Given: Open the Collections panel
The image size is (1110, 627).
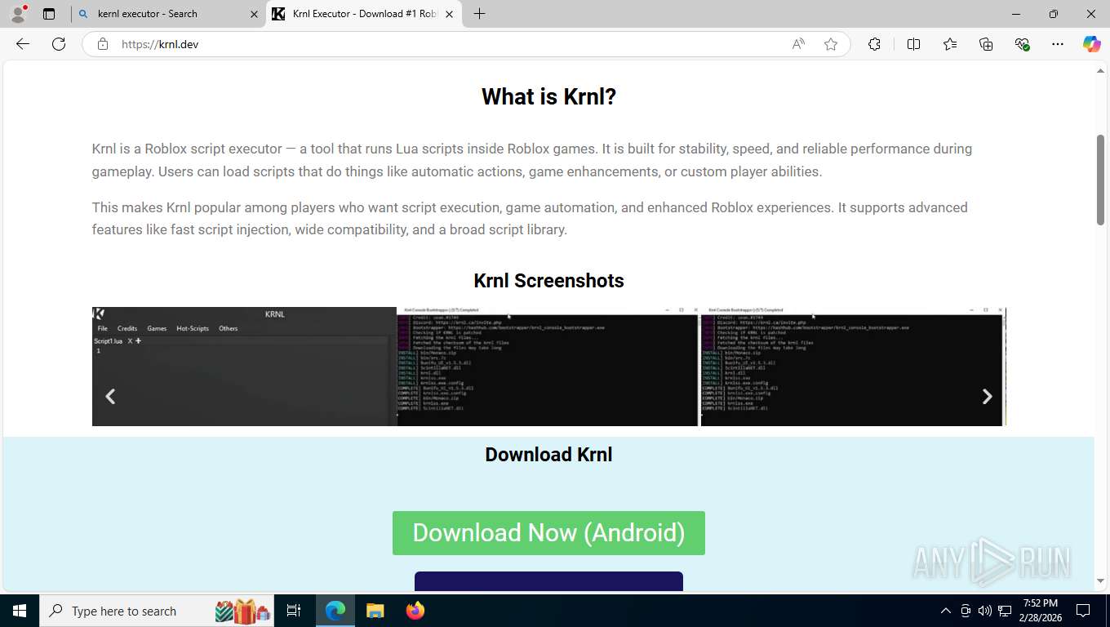Looking at the screenshot, I should 986,44.
